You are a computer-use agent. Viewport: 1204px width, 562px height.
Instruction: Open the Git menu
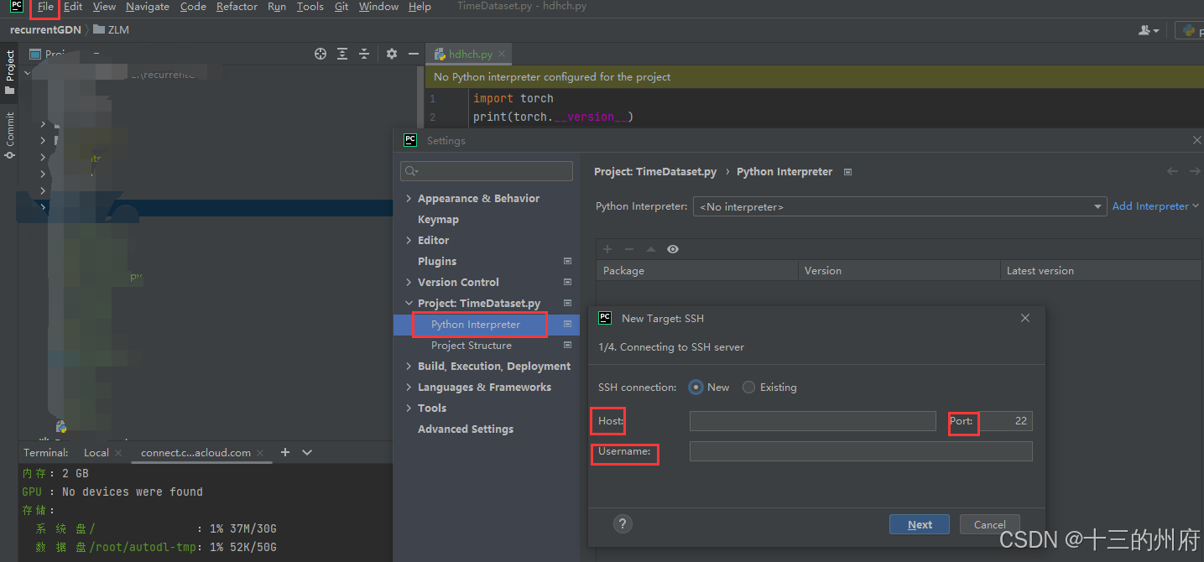click(x=341, y=7)
